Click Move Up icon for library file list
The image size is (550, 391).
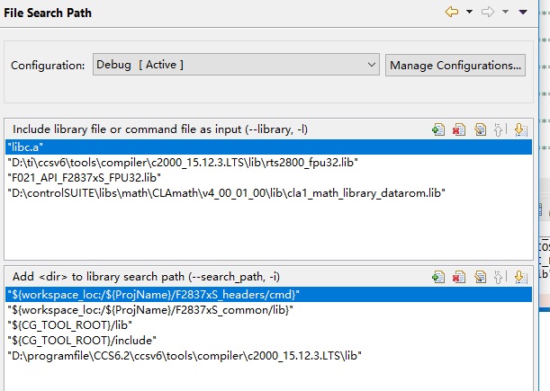click(500, 129)
